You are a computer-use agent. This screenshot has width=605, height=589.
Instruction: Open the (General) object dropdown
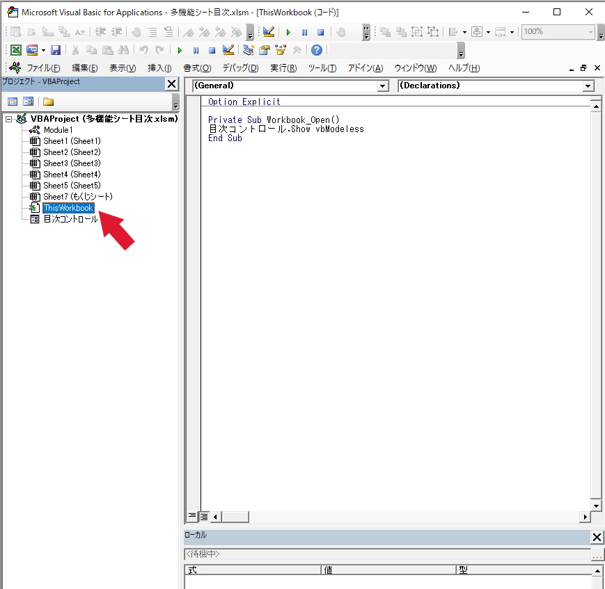(x=382, y=86)
